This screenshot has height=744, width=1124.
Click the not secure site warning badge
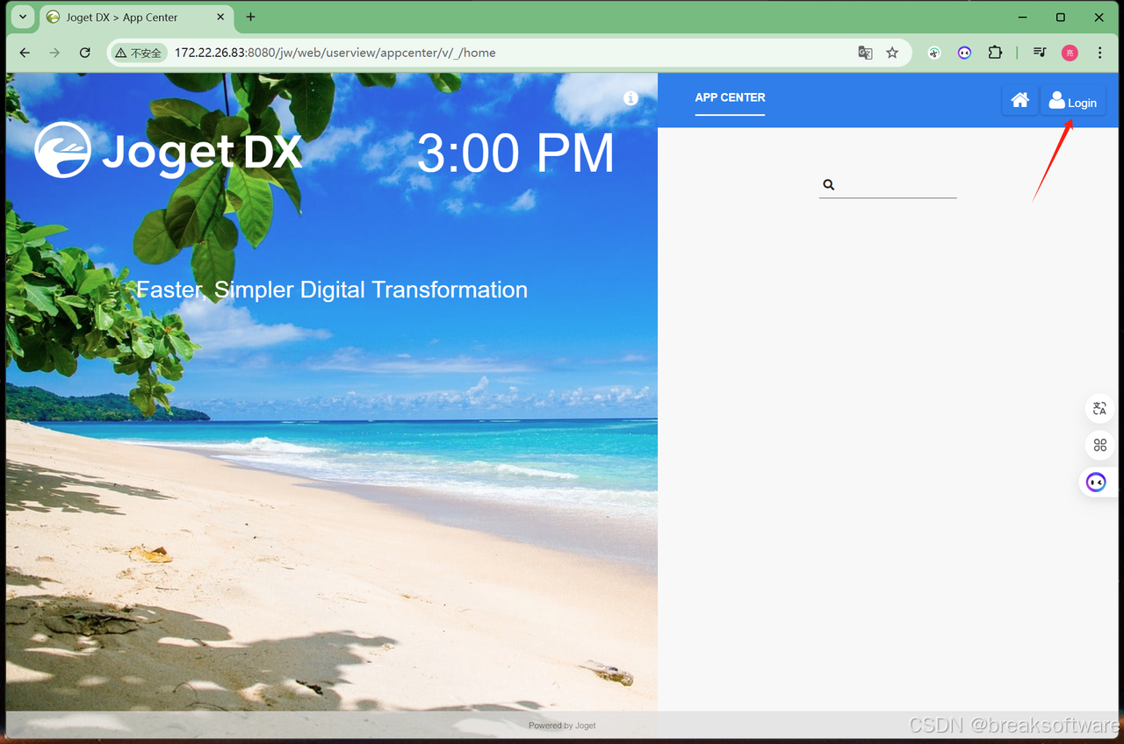click(139, 53)
